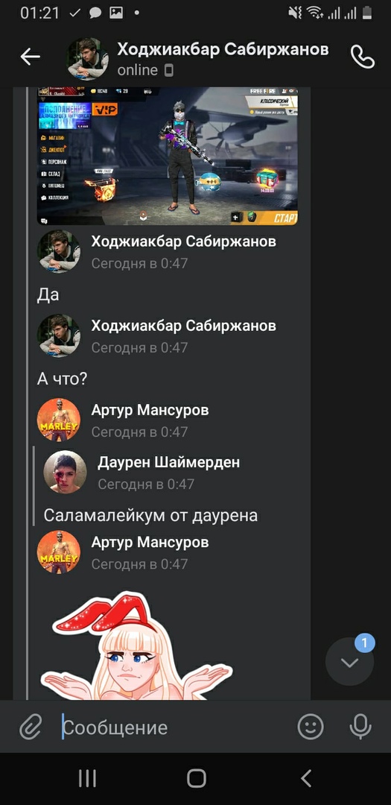Open the emoji smiley picker

311,727
